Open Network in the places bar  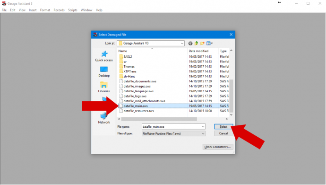point(104,118)
